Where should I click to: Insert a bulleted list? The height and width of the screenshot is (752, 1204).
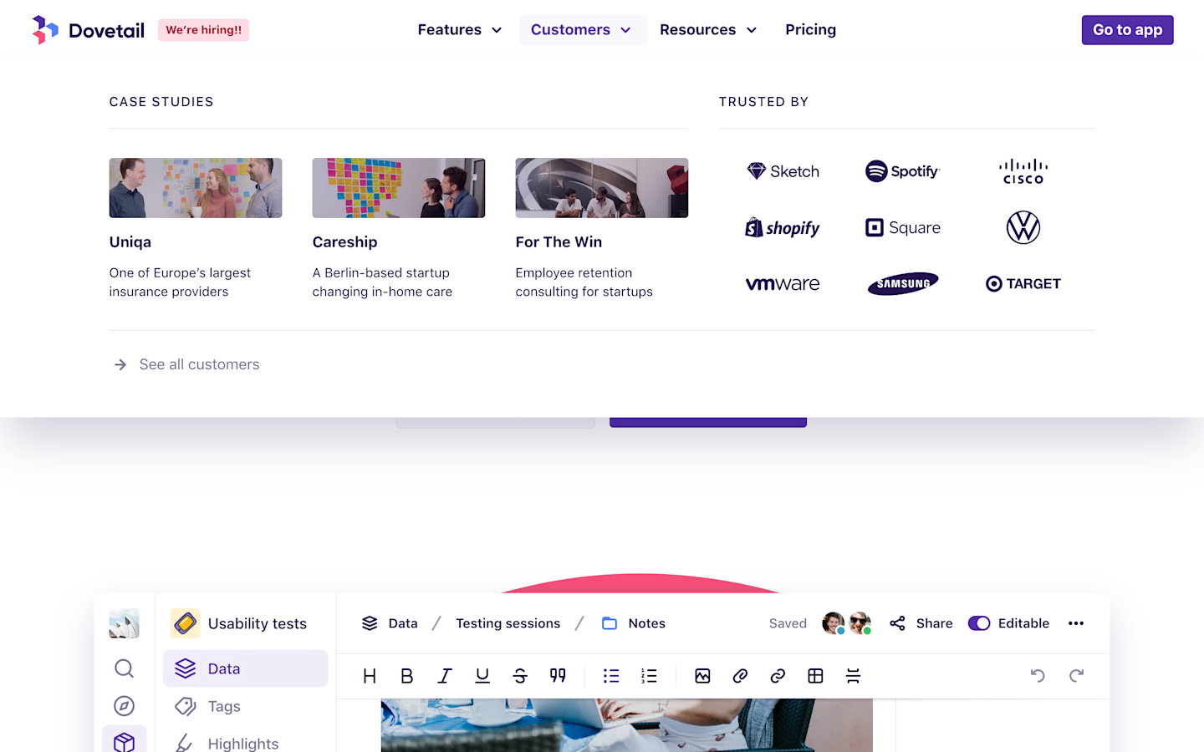(611, 676)
